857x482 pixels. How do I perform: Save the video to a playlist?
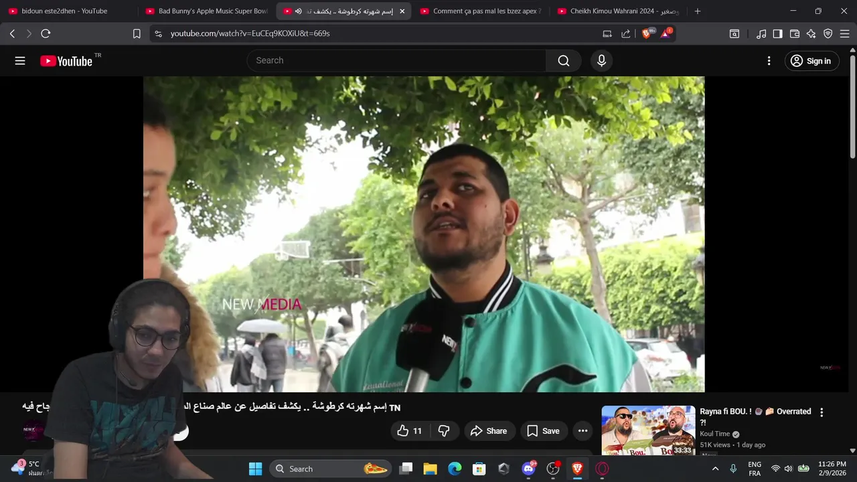[544, 431]
